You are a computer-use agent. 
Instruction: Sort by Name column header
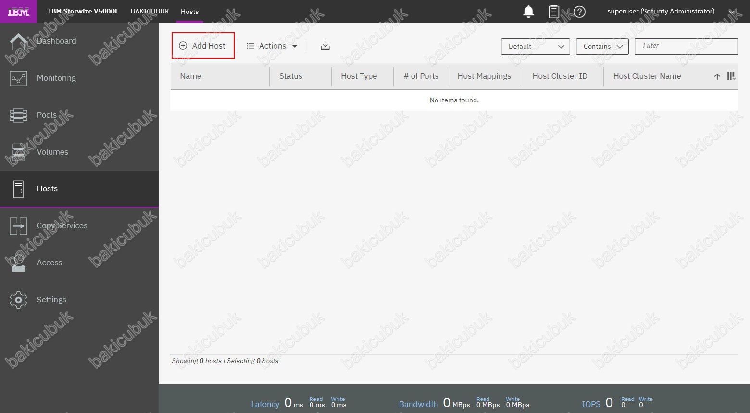[x=190, y=76]
